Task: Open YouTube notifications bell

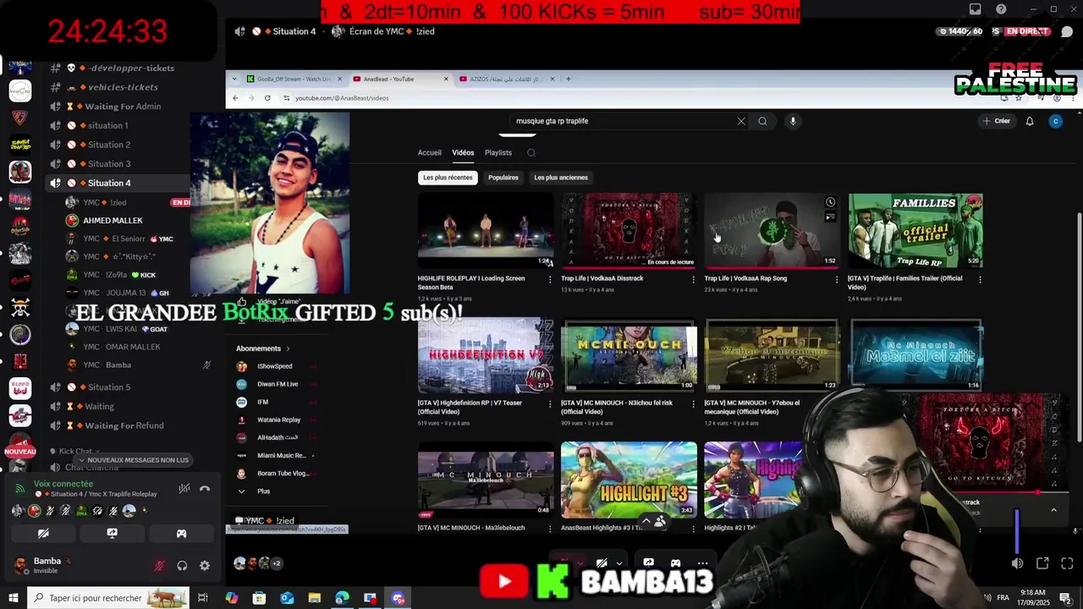Action: [x=1030, y=121]
